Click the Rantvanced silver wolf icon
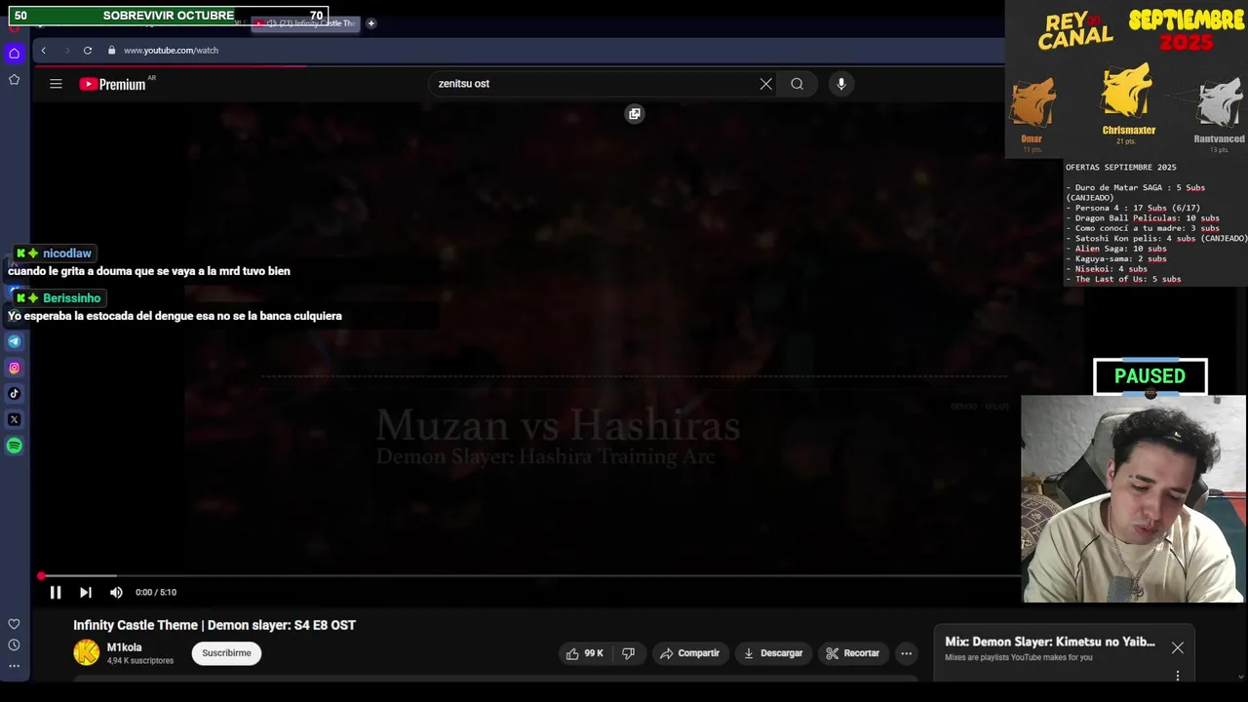Screen dimensions: 1248x702 click(1219, 103)
